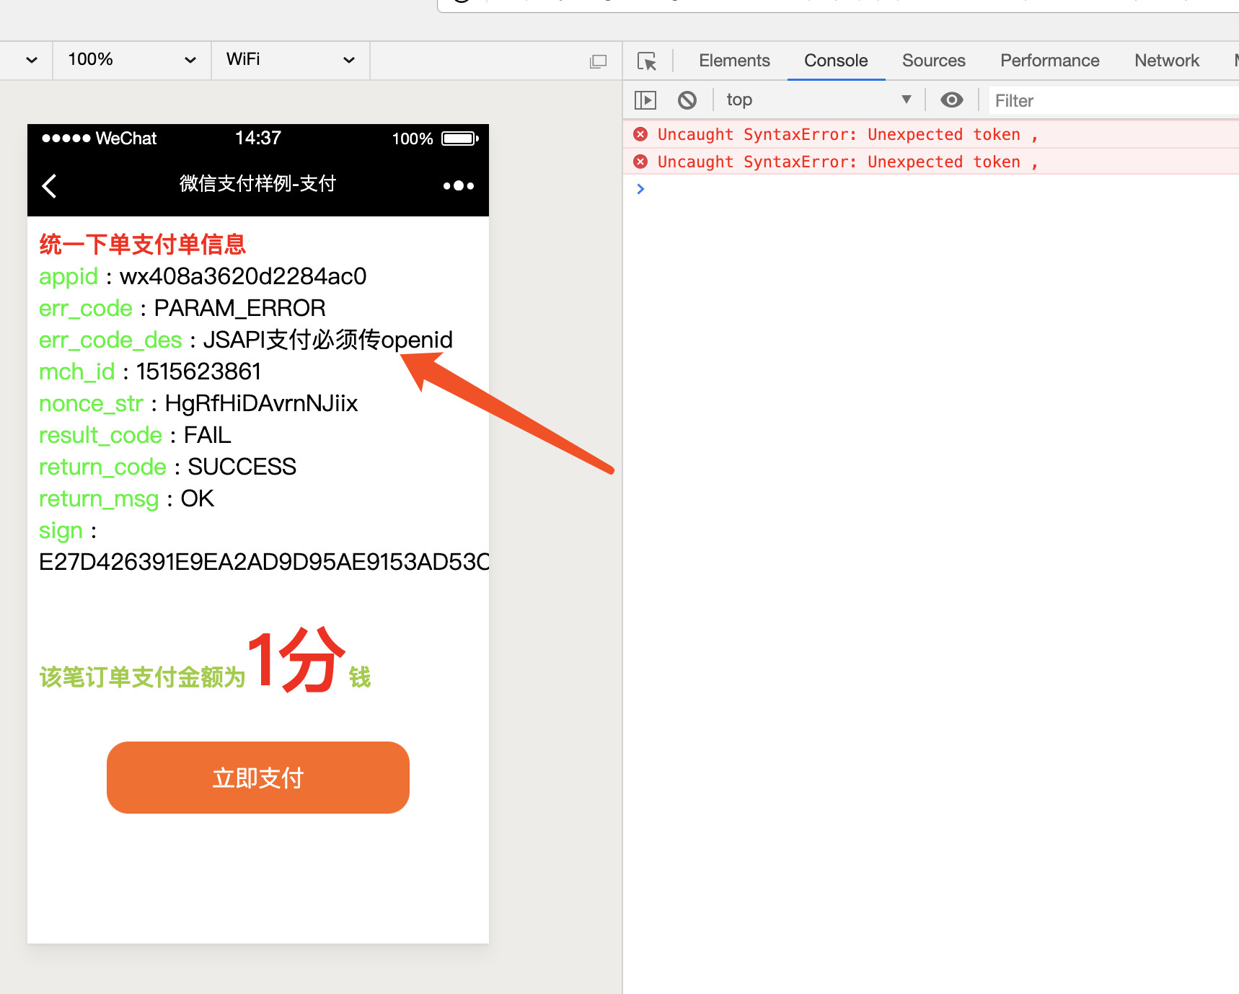This screenshot has width=1239, height=994.
Task: Click the back arrow in WeChat header
Action: (x=49, y=186)
